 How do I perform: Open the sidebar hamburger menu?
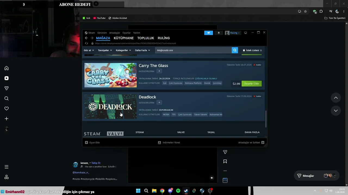point(7,167)
